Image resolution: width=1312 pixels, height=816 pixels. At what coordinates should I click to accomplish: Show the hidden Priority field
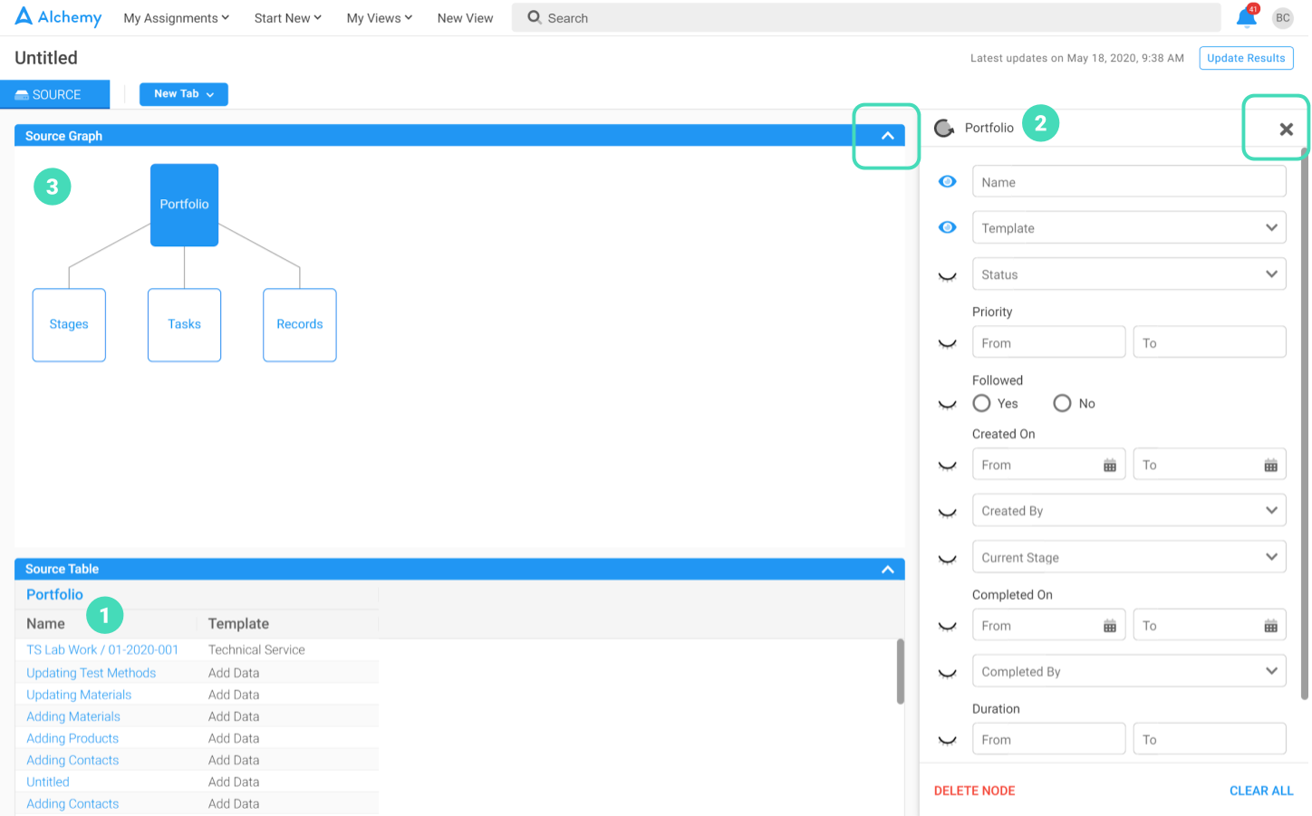pos(948,344)
